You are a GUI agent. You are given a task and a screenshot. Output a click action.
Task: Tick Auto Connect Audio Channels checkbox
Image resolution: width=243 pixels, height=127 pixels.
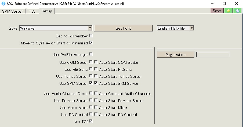click(x=96, y=93)
